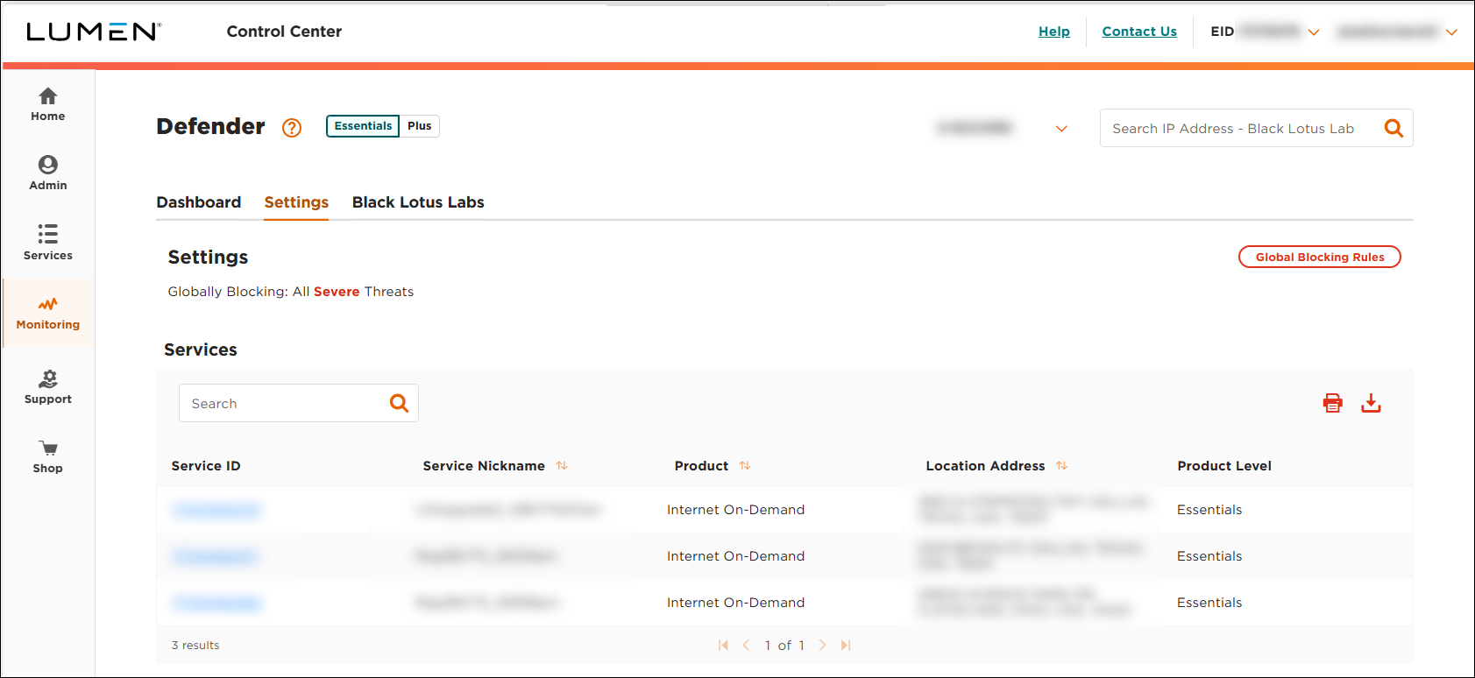Click the services search magnifier icon
The height and width of the screenshot is (678, 1475).
399,403
